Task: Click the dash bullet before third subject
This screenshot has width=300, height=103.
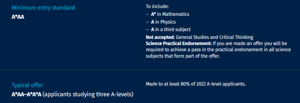Action: 147,30
